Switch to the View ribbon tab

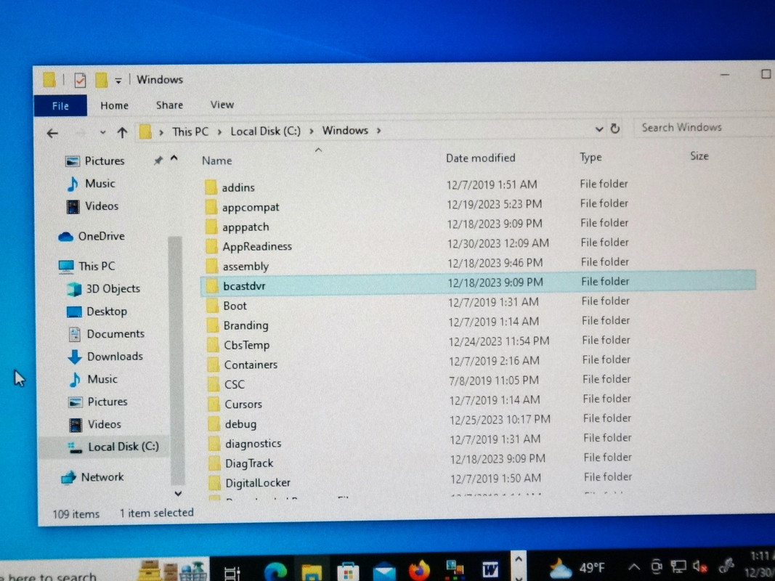(222, 105)
